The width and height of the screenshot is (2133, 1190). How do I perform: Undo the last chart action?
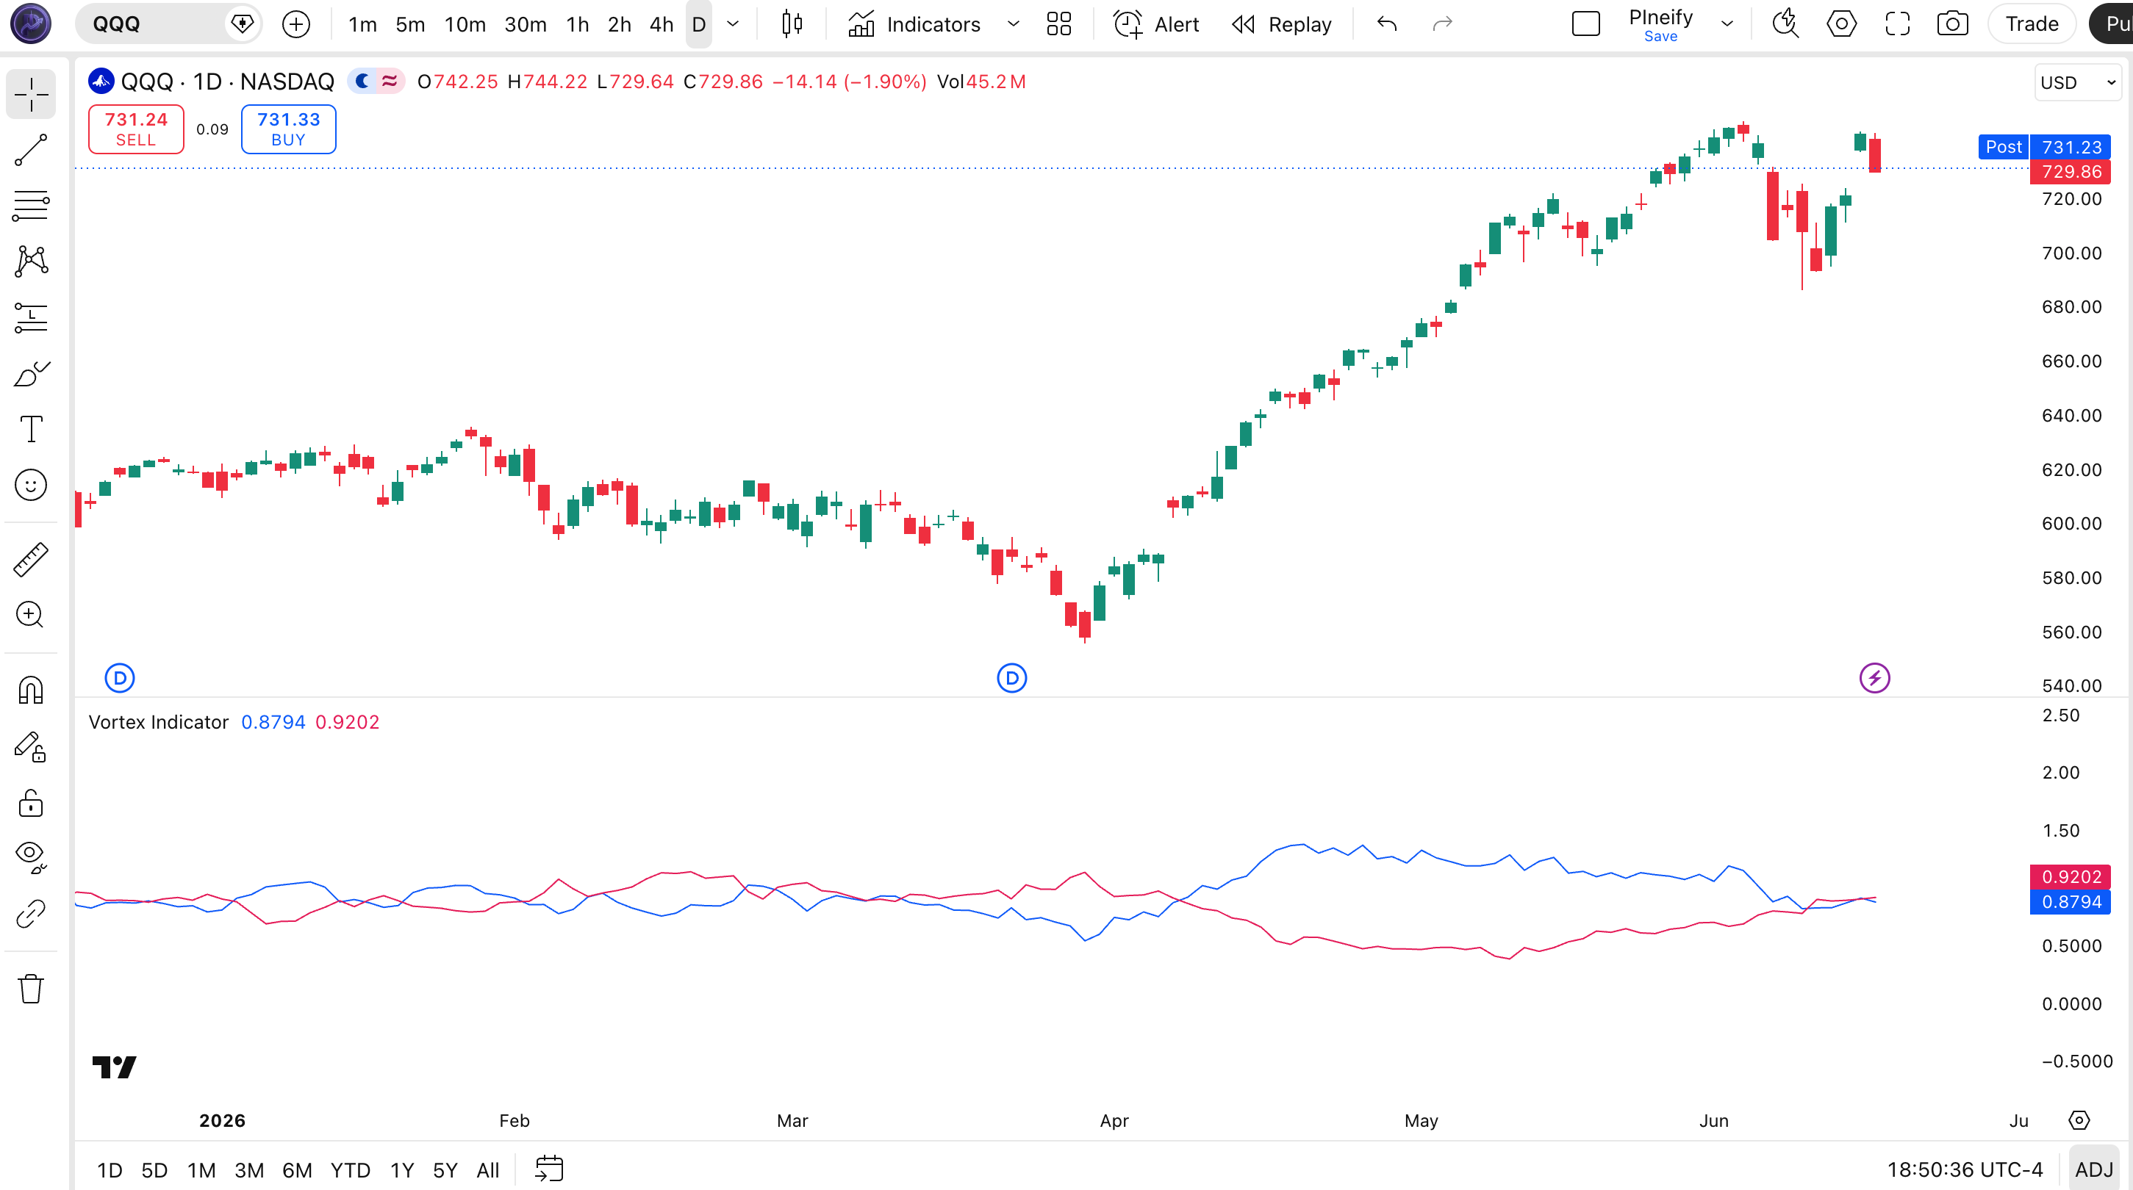tap(1387, 24)
